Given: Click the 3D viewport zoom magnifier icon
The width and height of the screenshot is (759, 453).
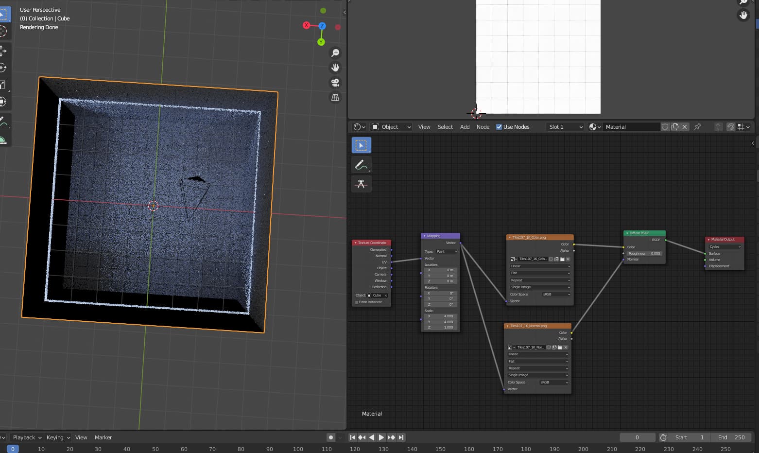Looking at the screenshot, I should 335,52.
